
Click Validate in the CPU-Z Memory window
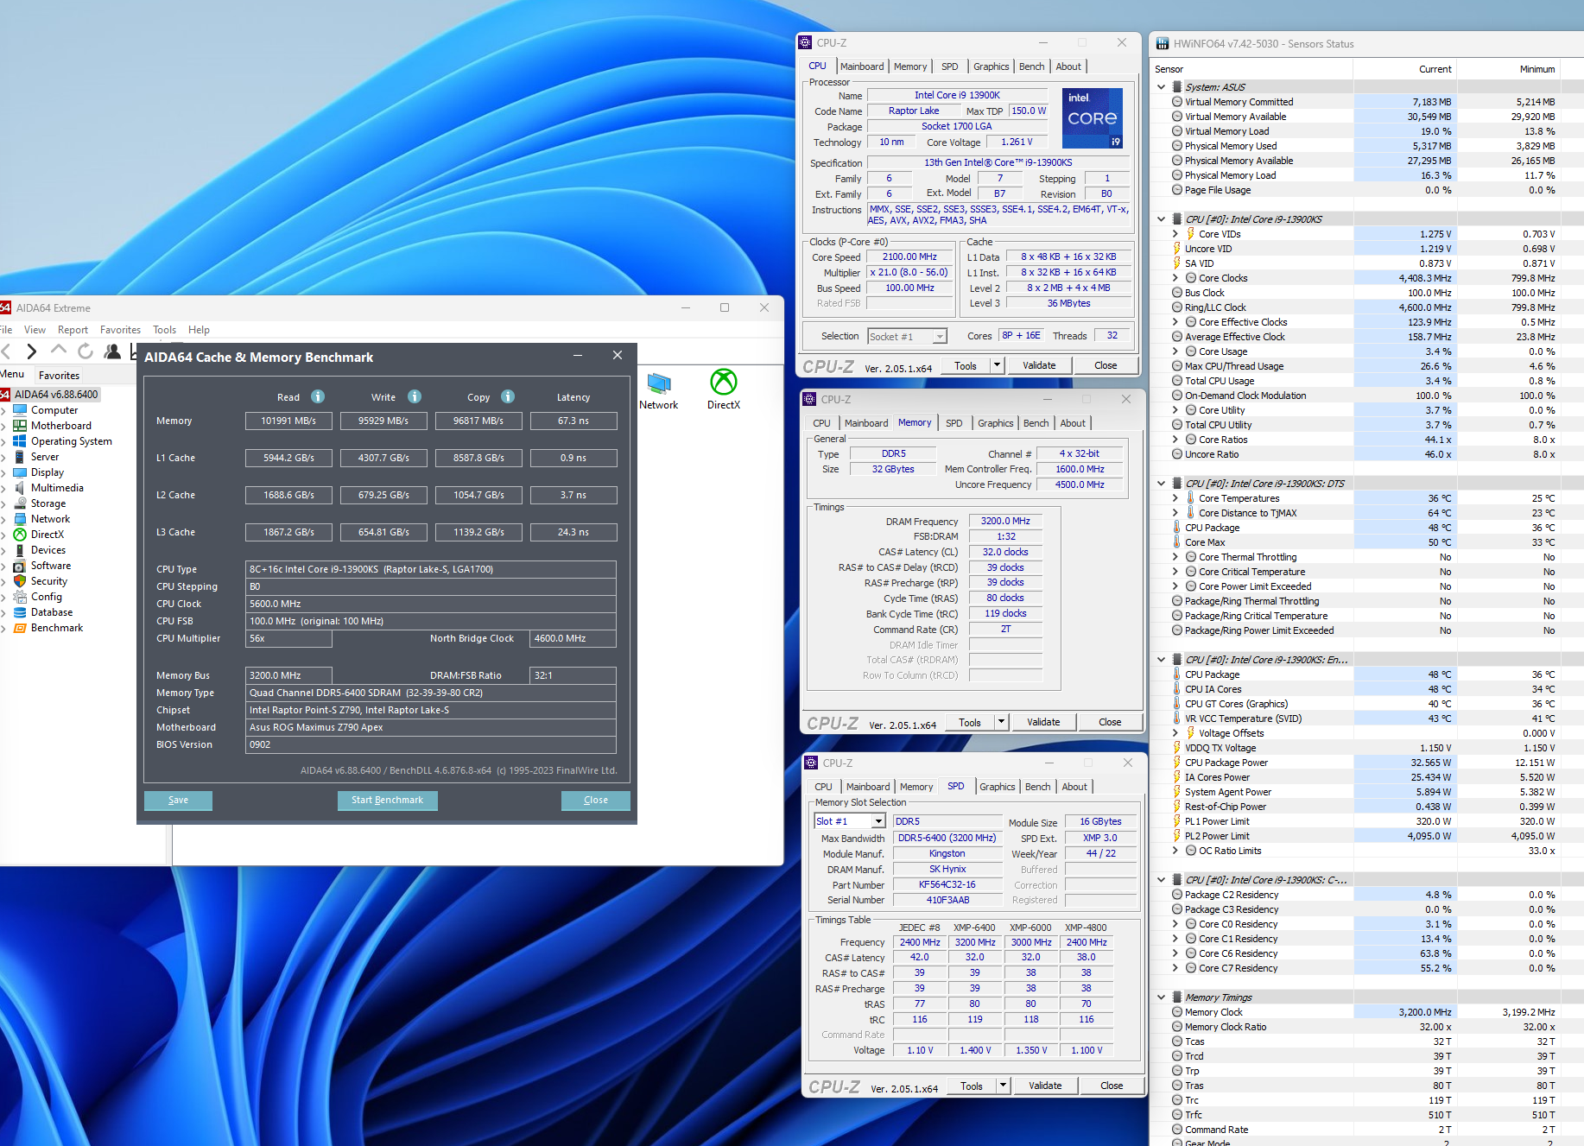(1043, 722)
